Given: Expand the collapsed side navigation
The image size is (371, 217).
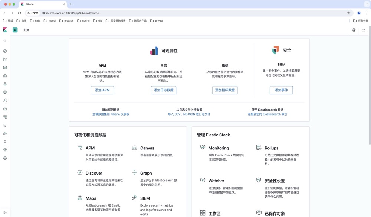Looking at the screenshot, I should pyautogui.click(x=5, y=213).
